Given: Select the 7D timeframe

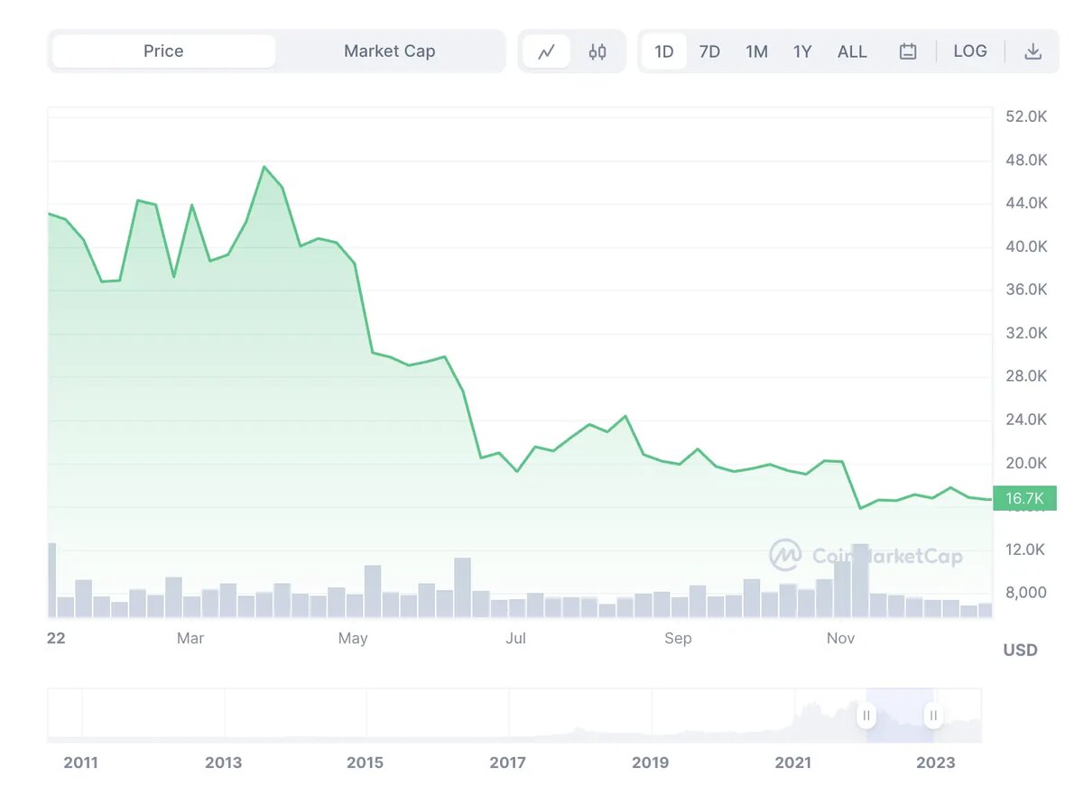Looking at the screenshot, I should coord(709,51).
